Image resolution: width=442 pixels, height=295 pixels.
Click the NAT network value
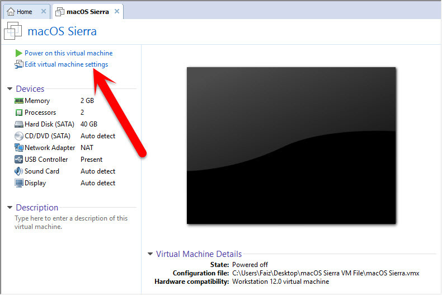[x=87, y=148]
